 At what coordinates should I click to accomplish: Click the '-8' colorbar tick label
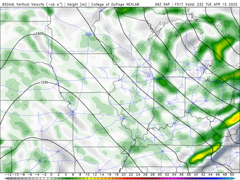point(22,175)
